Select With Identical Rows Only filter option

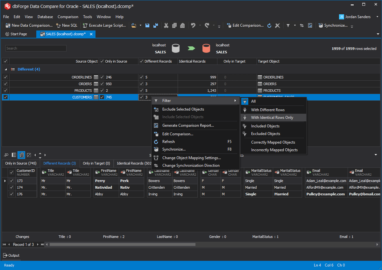pyautogui.click(x=272, y=118)
